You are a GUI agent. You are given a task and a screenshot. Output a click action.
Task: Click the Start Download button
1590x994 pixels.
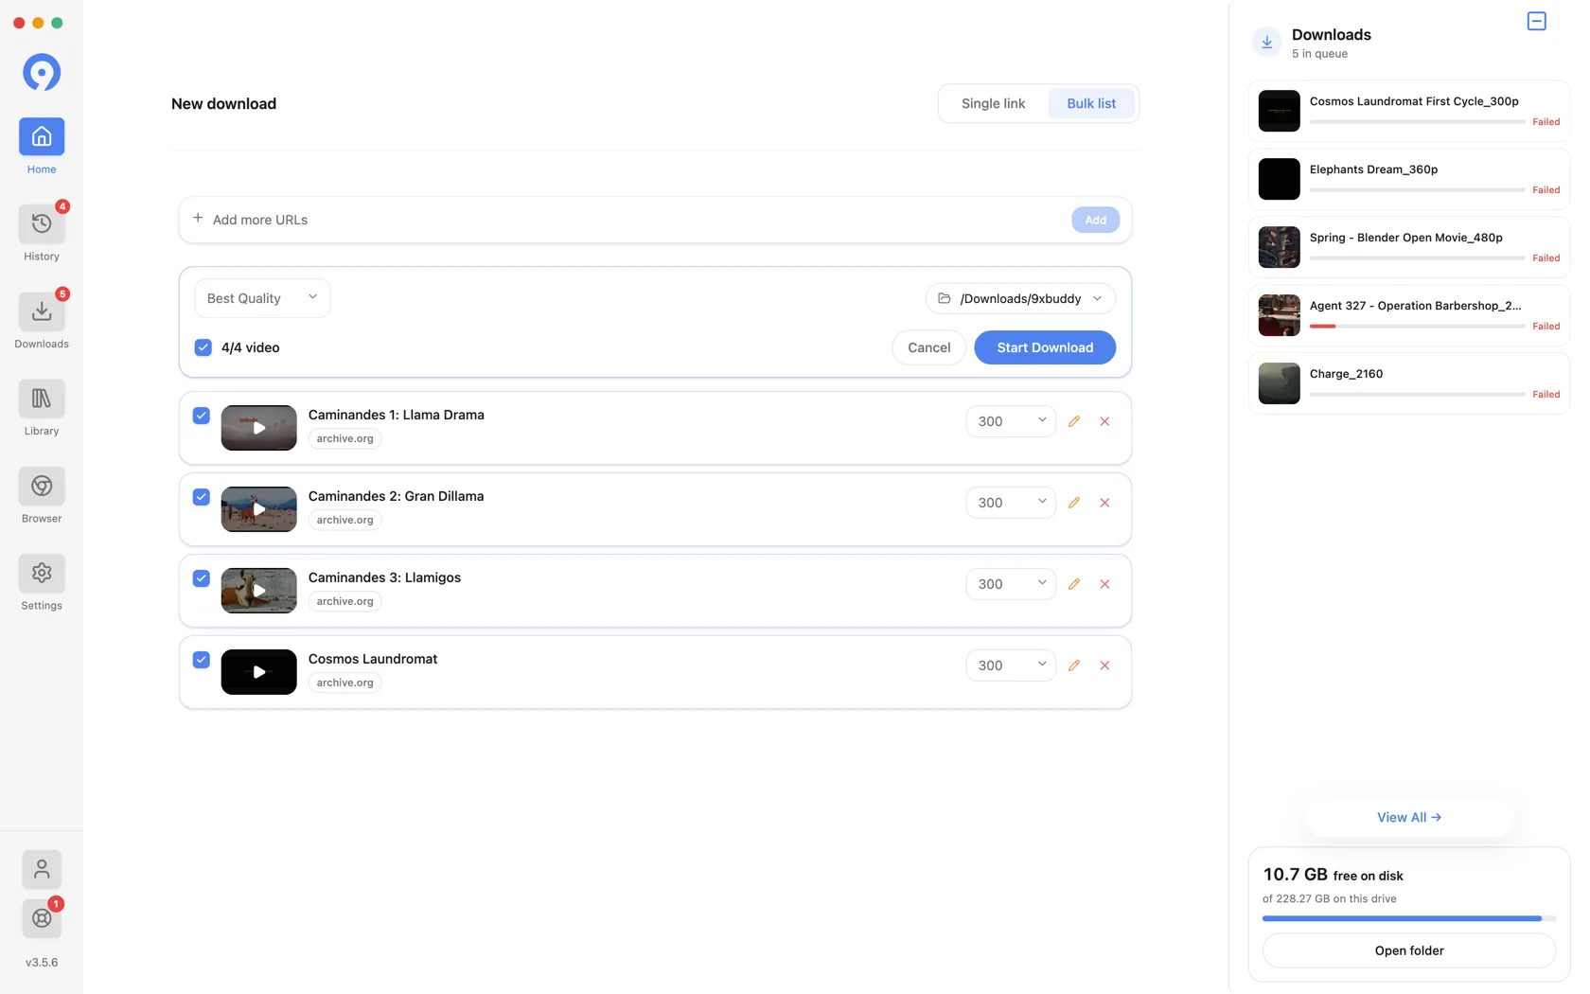tap(1045, 347)
